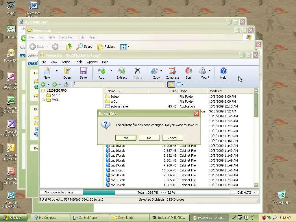
Task: Open the Recycle Bin desktop icon
Action: click(x=282, y=197)
